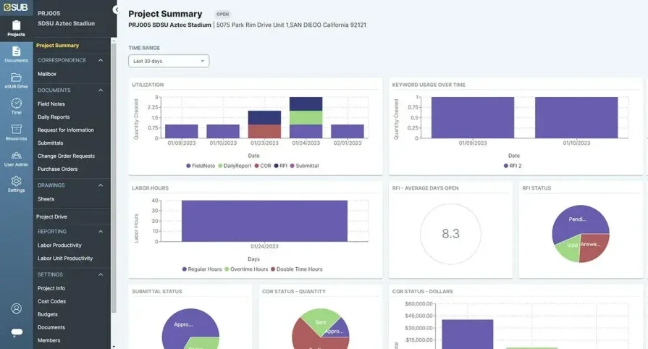Collapse the Drawings section

[101, 185]
